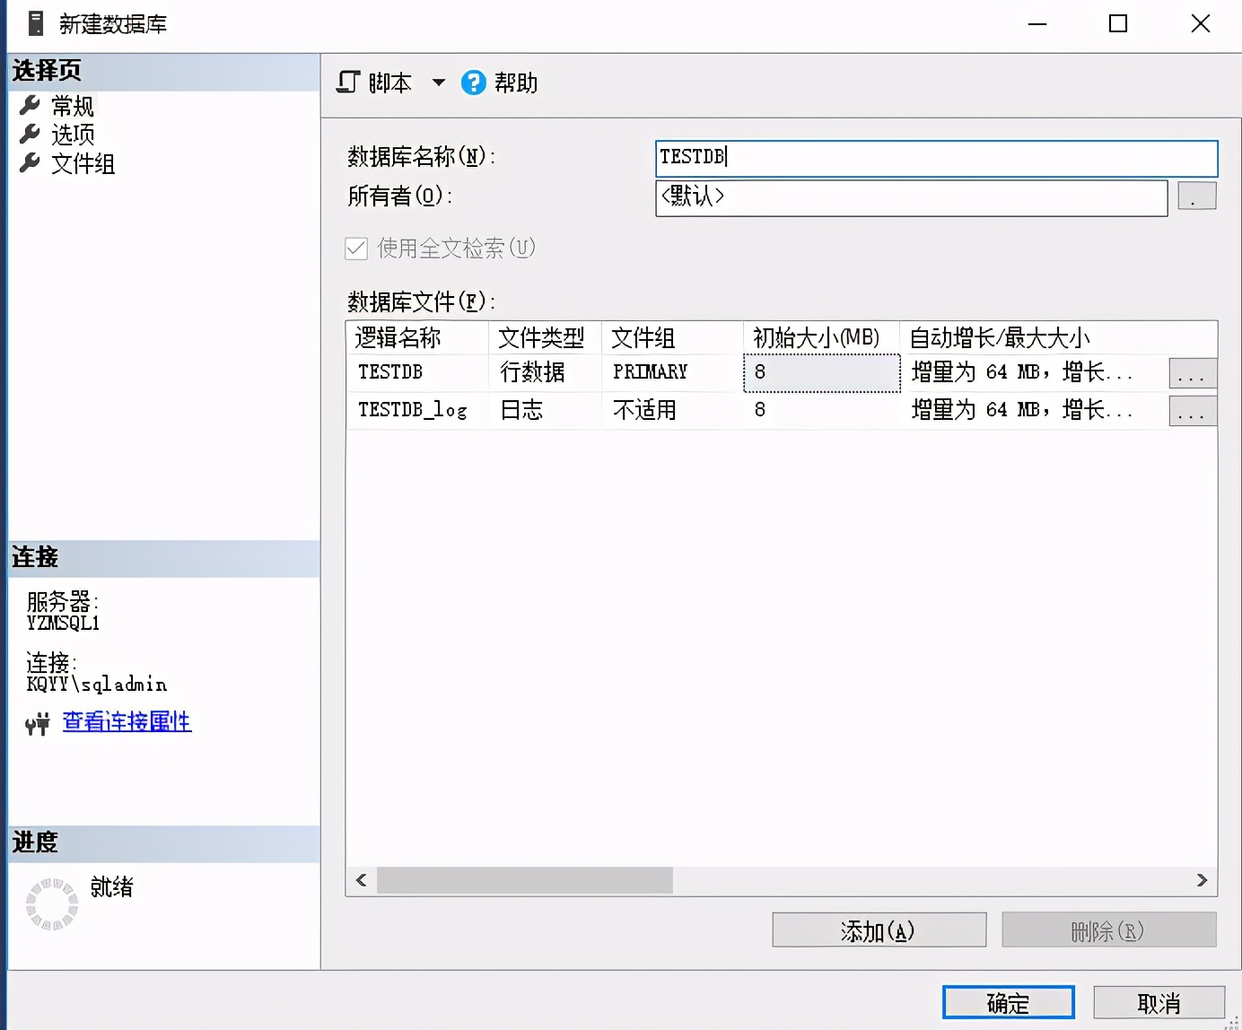The width and height of the screenshot is (1242, 1030).
Task: Click the owner (所有者) text field
Action: (x=911, y=197)
